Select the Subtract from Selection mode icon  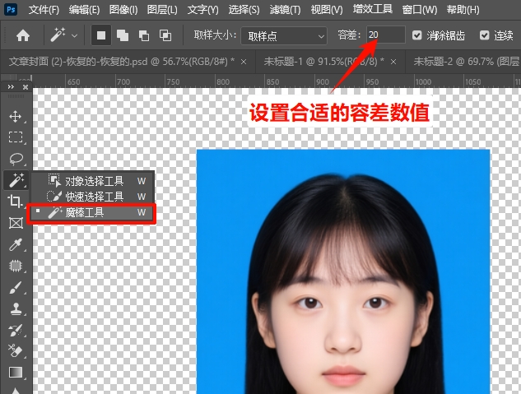[x=144, y=35]
